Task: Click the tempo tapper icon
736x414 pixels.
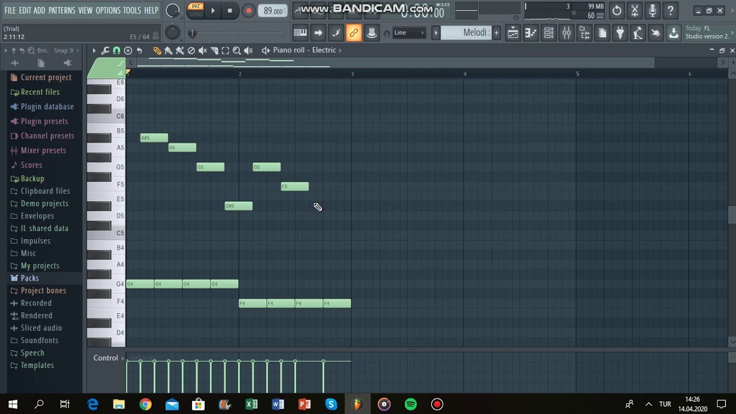Action: 638,33
